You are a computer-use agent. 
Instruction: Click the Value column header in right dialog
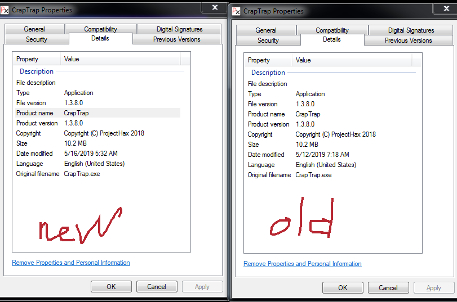pos(303,60)
